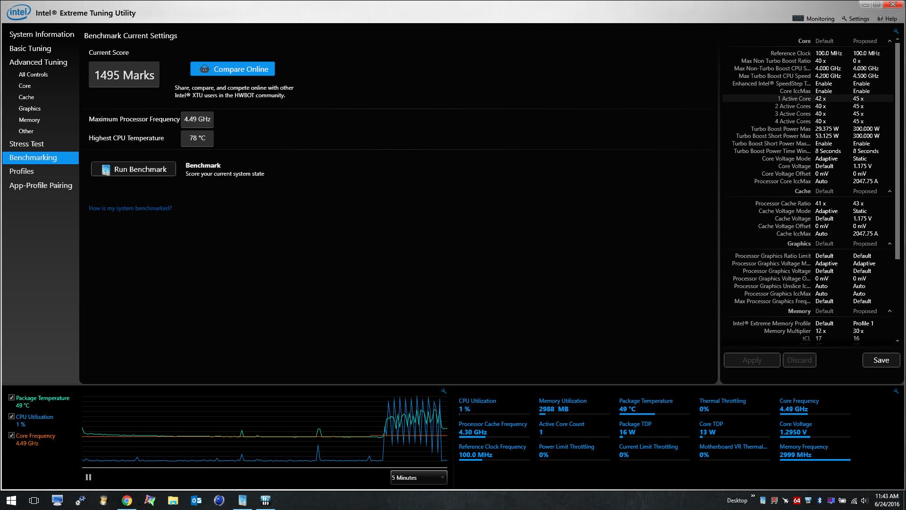
Task: Open the Help menu icon
Action: pos(880,18)
